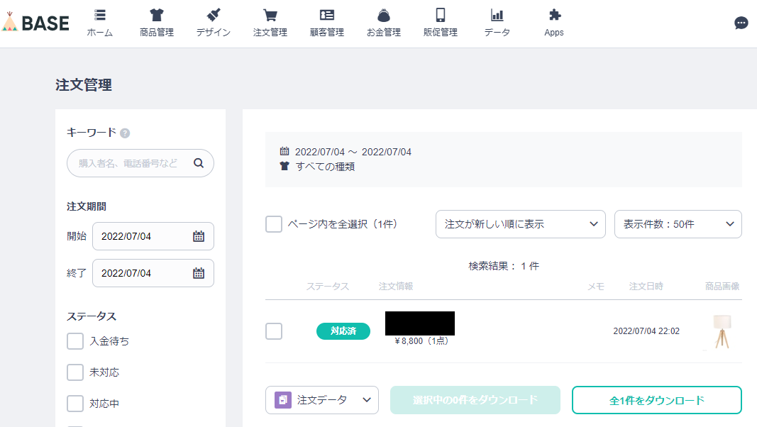Open the chat bubble in top right
757x427 pixels.
(x=741, y=23)
